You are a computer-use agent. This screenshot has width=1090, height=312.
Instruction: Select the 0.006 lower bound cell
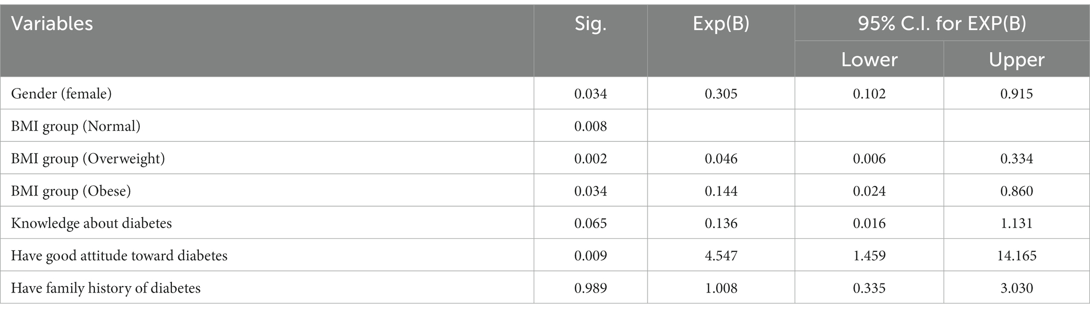(x=869, y=159)
